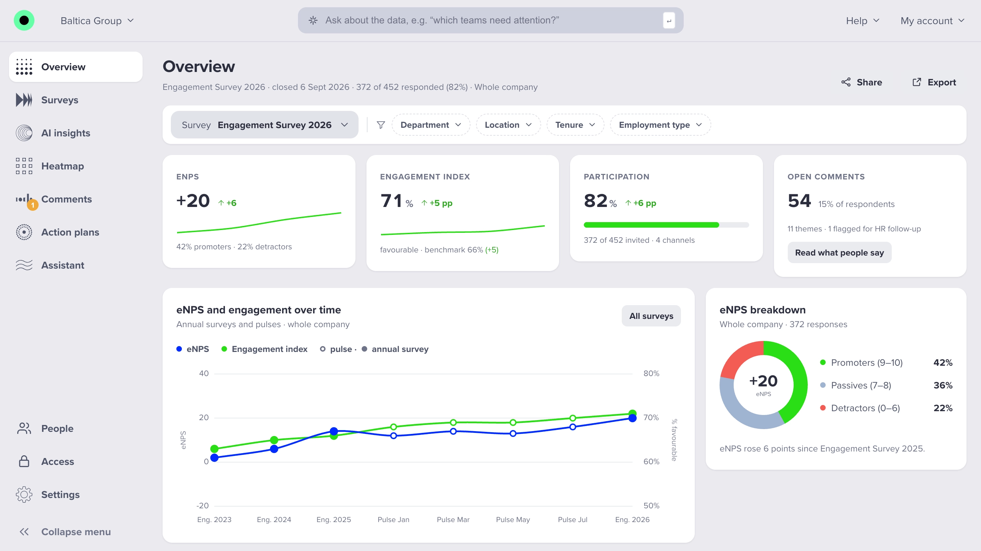Click the Engagement Index card sparkline

(463, 230)
